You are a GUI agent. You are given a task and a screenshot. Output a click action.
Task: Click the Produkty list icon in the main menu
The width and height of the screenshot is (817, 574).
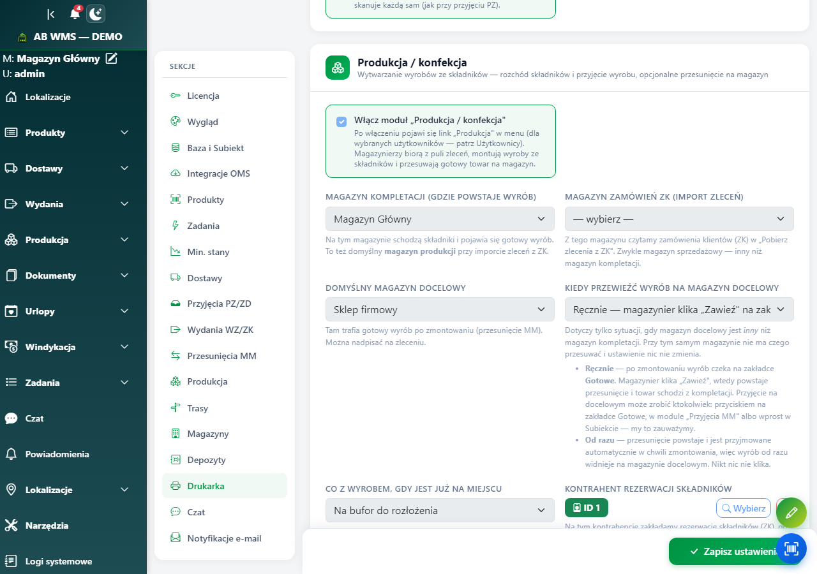point(11,133)
